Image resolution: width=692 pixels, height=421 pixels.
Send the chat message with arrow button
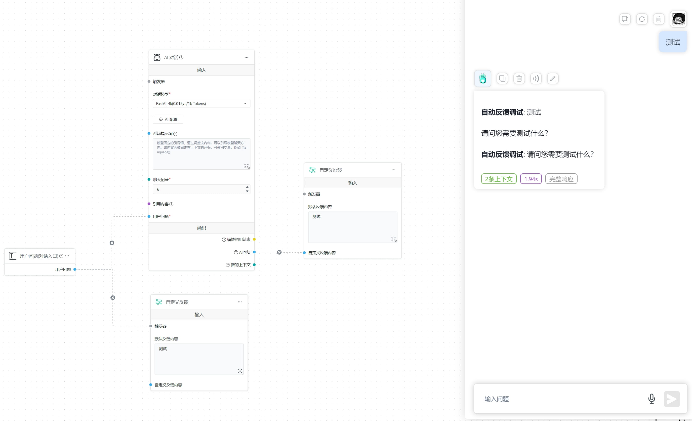coord(671,399)
